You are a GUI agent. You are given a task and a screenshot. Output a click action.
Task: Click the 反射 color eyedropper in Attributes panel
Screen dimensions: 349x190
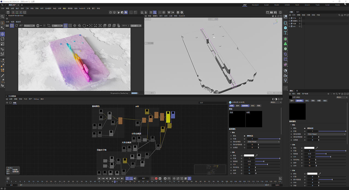[317, 148]
